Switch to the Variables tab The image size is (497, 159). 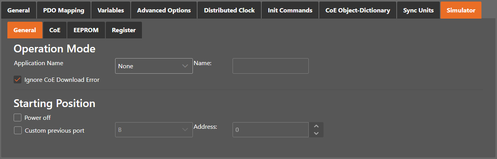point(110,10)
